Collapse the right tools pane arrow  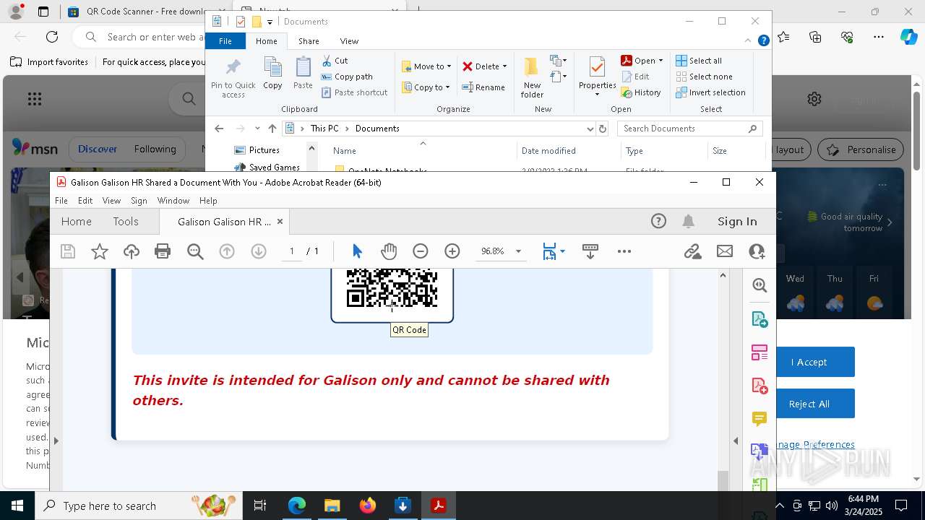point(736,441)
